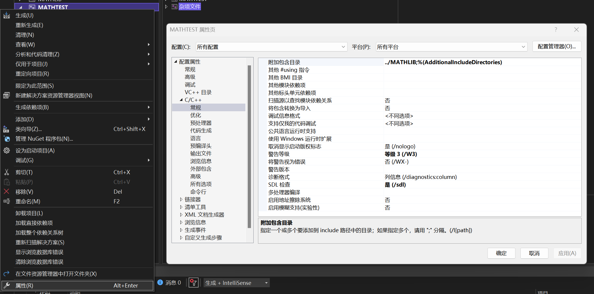Click the 确定 button

pos(501,253)
